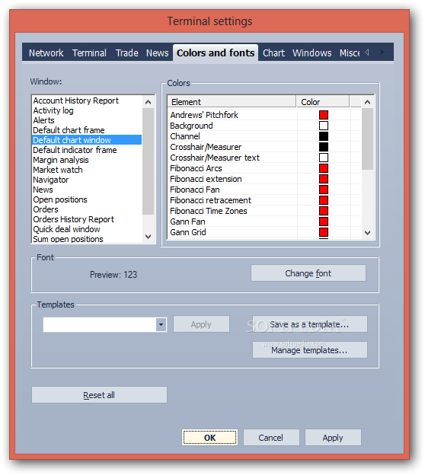
Task: Click the Colors list scrollbar thumb
Action: click(x=367, y=139)
